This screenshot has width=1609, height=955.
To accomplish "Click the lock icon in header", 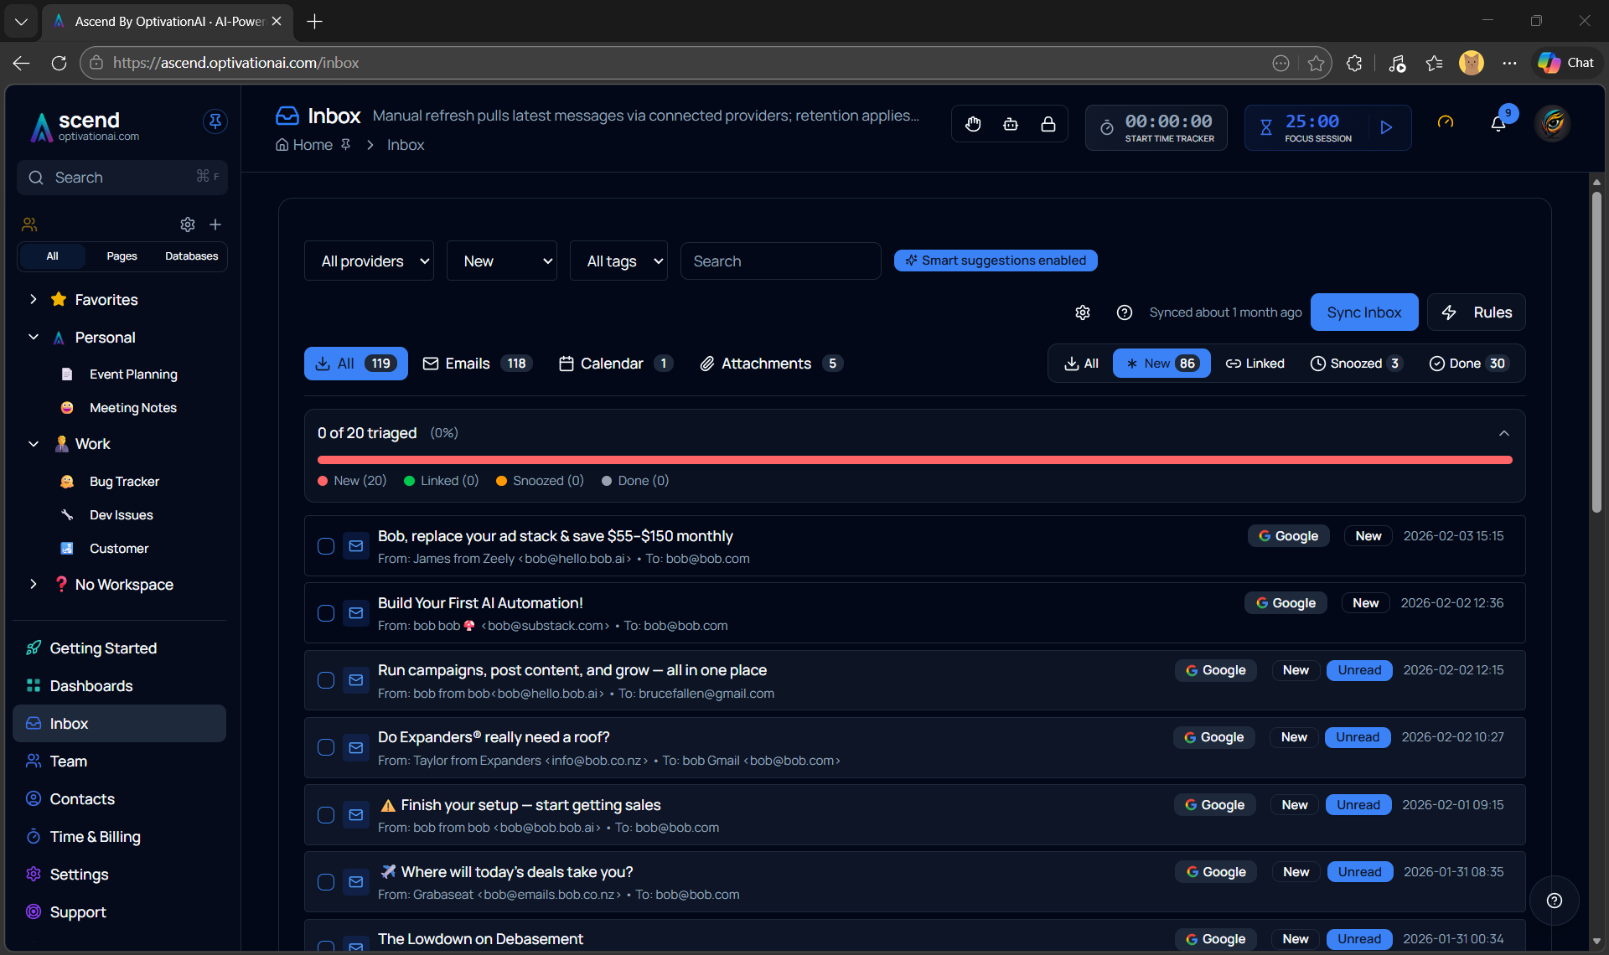I will pyautogui.click(x=1048, y=124).
